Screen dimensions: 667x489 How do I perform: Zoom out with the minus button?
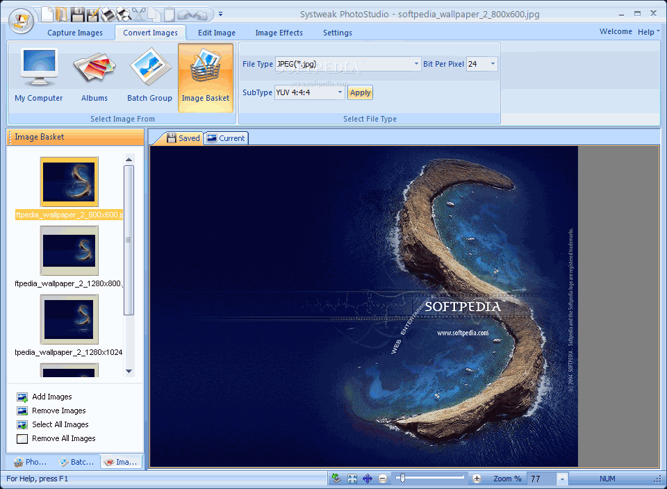(x=383, y=479)
